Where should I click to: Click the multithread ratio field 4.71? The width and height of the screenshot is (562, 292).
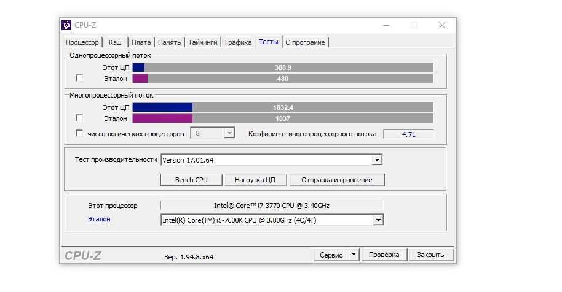click(x=409, y=134)
